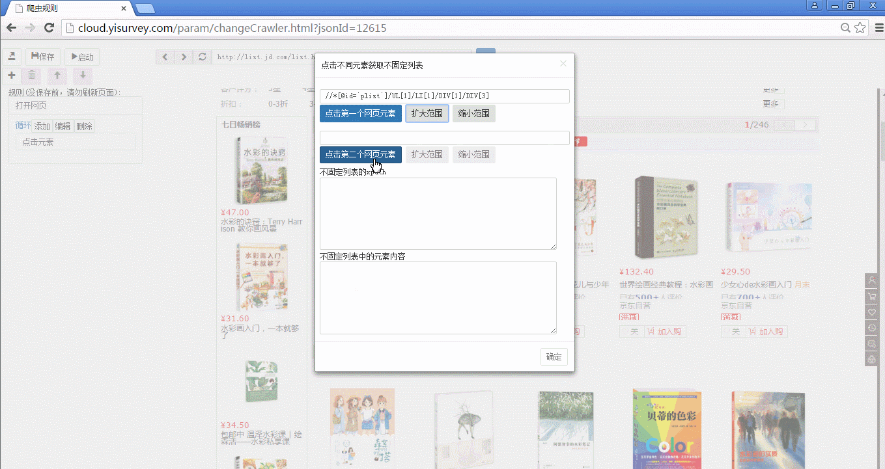Switch to the 爬虫规则 browser tab

68,8
